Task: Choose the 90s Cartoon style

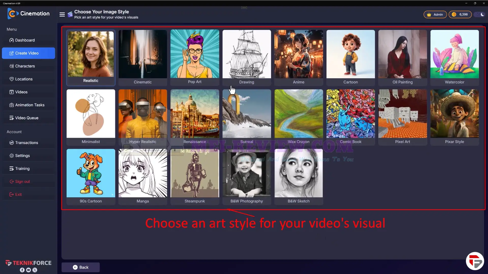Action: pos(91,177)
